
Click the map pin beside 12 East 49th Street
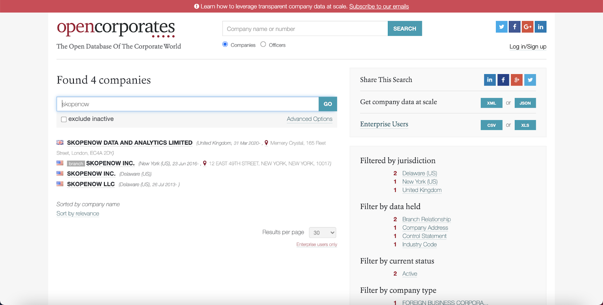pyautogui.click(x=205, y=163)
